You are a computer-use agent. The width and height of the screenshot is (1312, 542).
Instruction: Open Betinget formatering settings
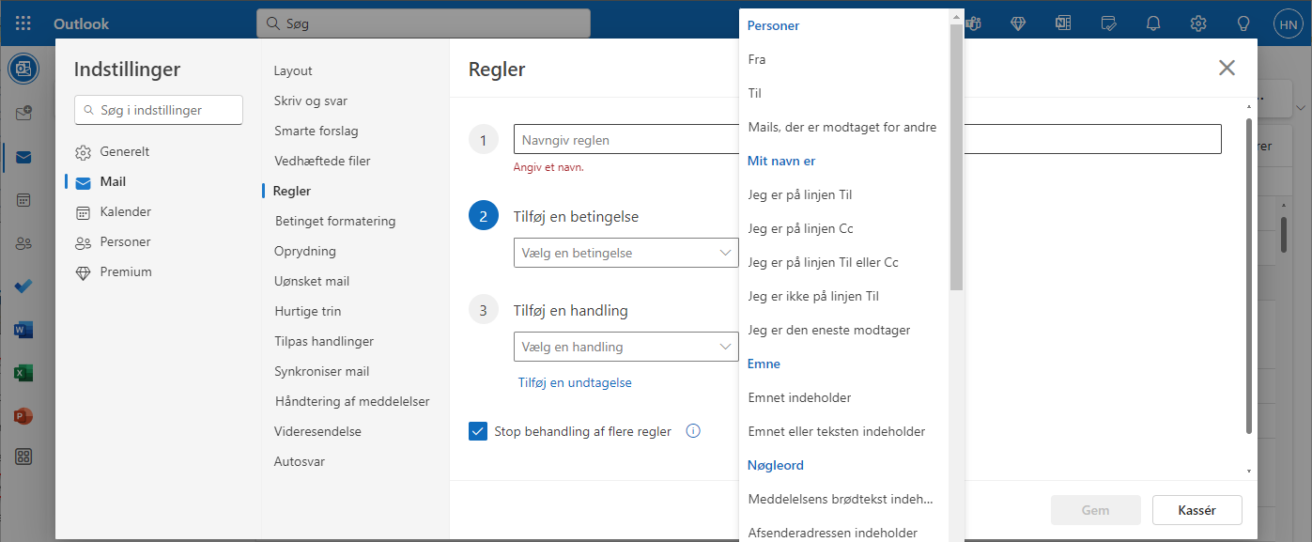click(x=335, y=221)
